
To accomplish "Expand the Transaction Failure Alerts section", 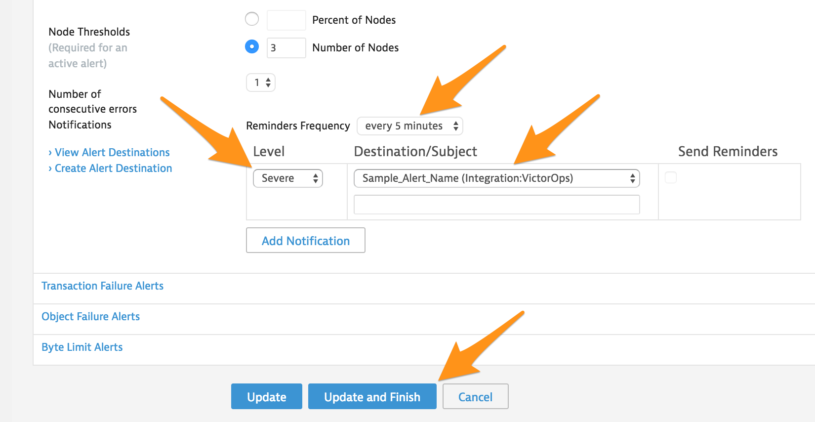I will [x=102, y=286].
